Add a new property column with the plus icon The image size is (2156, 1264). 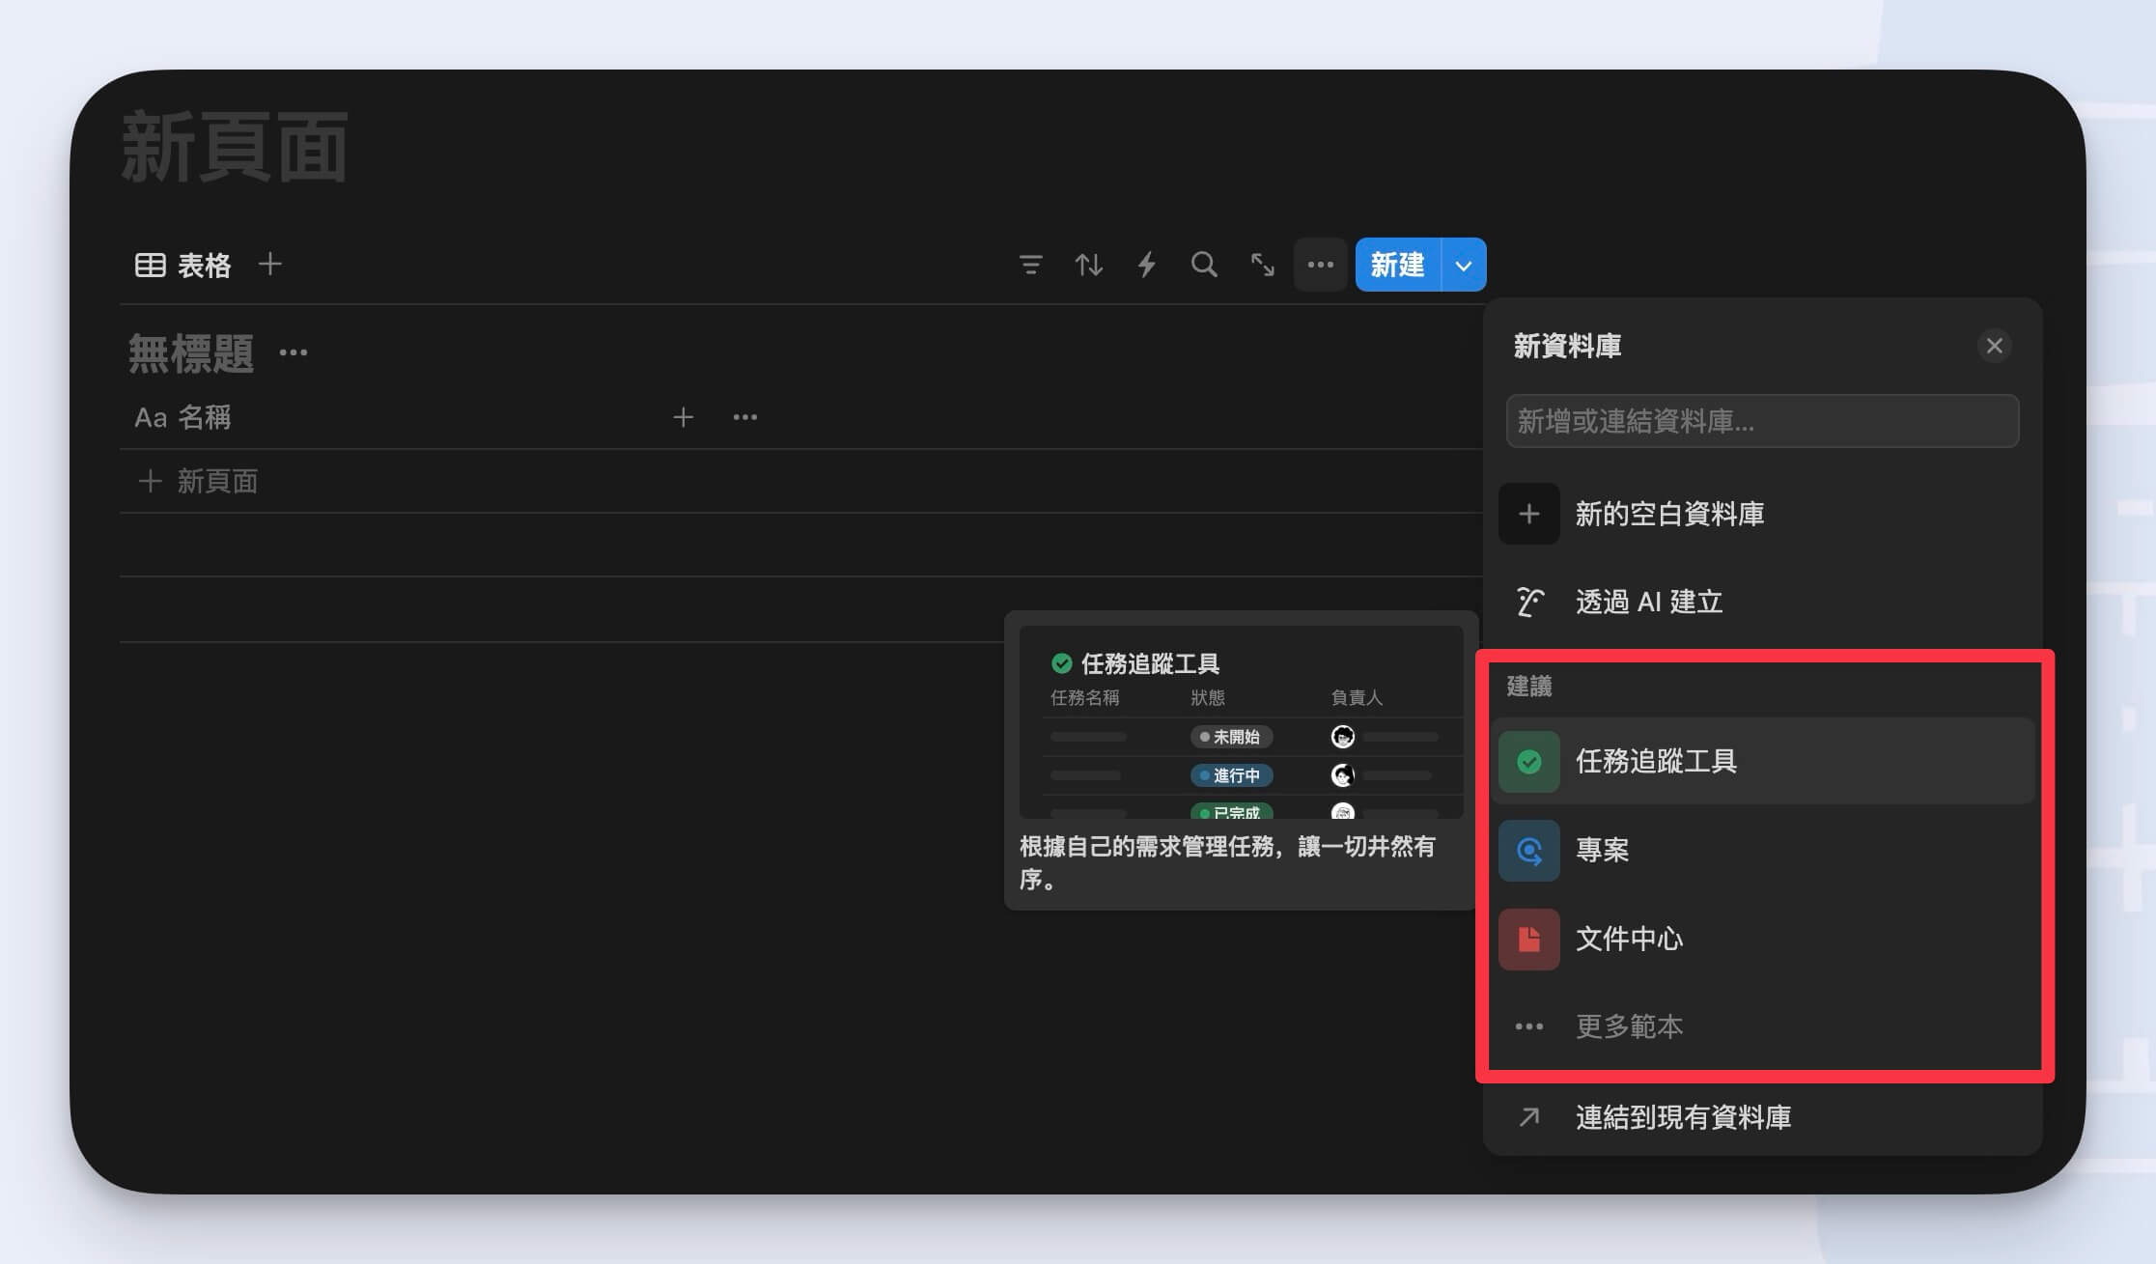(x=683, y=417)
